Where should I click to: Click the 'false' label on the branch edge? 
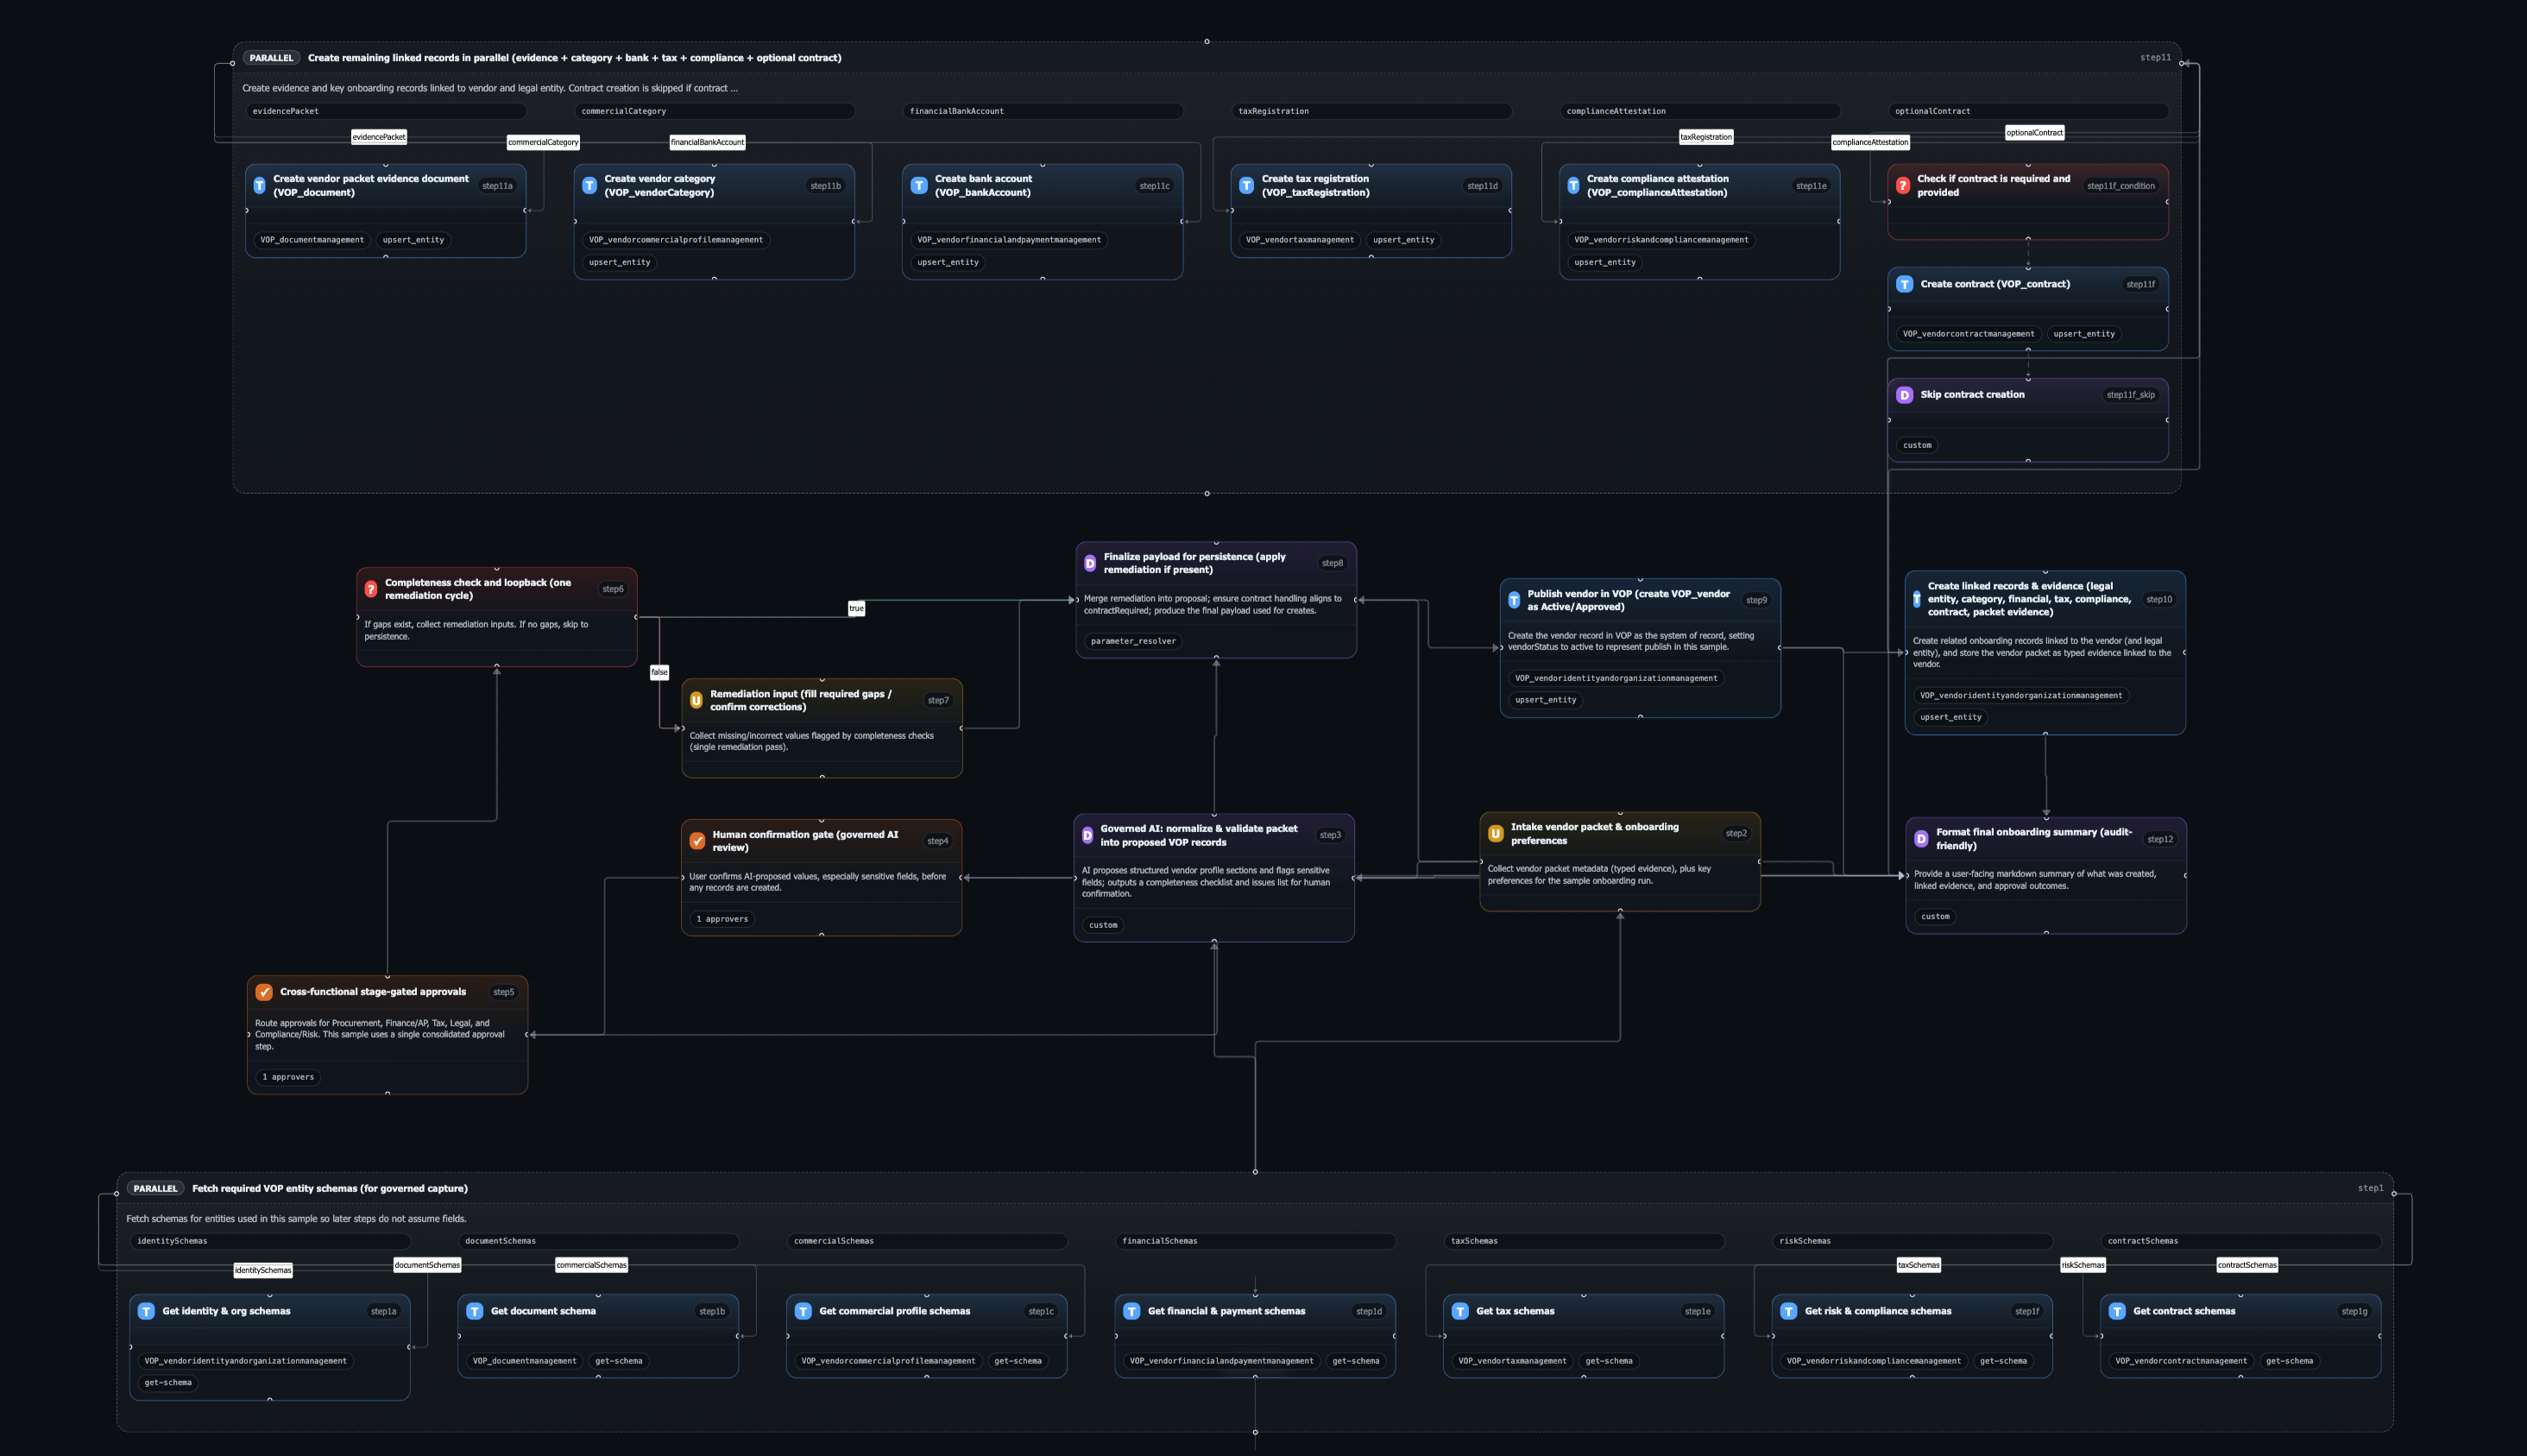pyautogui.click(x=659, y=672)
